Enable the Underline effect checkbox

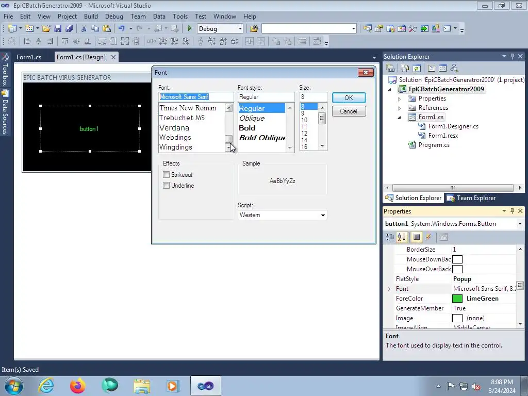[166, 185]
